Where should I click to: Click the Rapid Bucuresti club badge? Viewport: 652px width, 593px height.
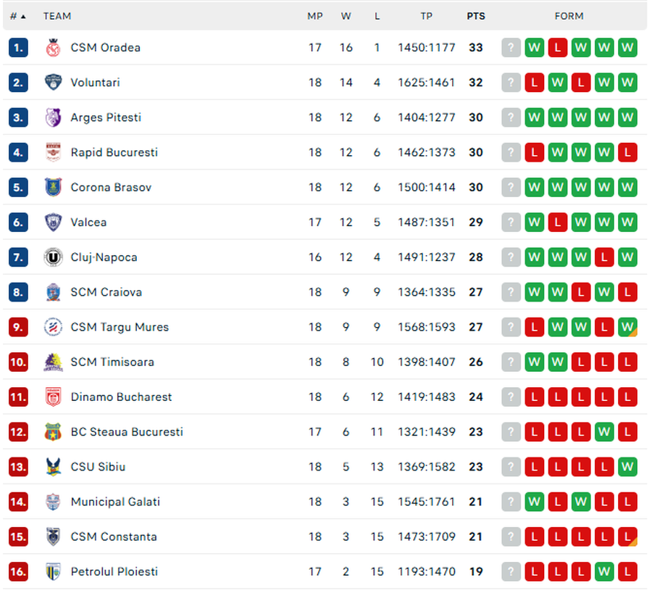pyautogui.click(x=54, y=152)
